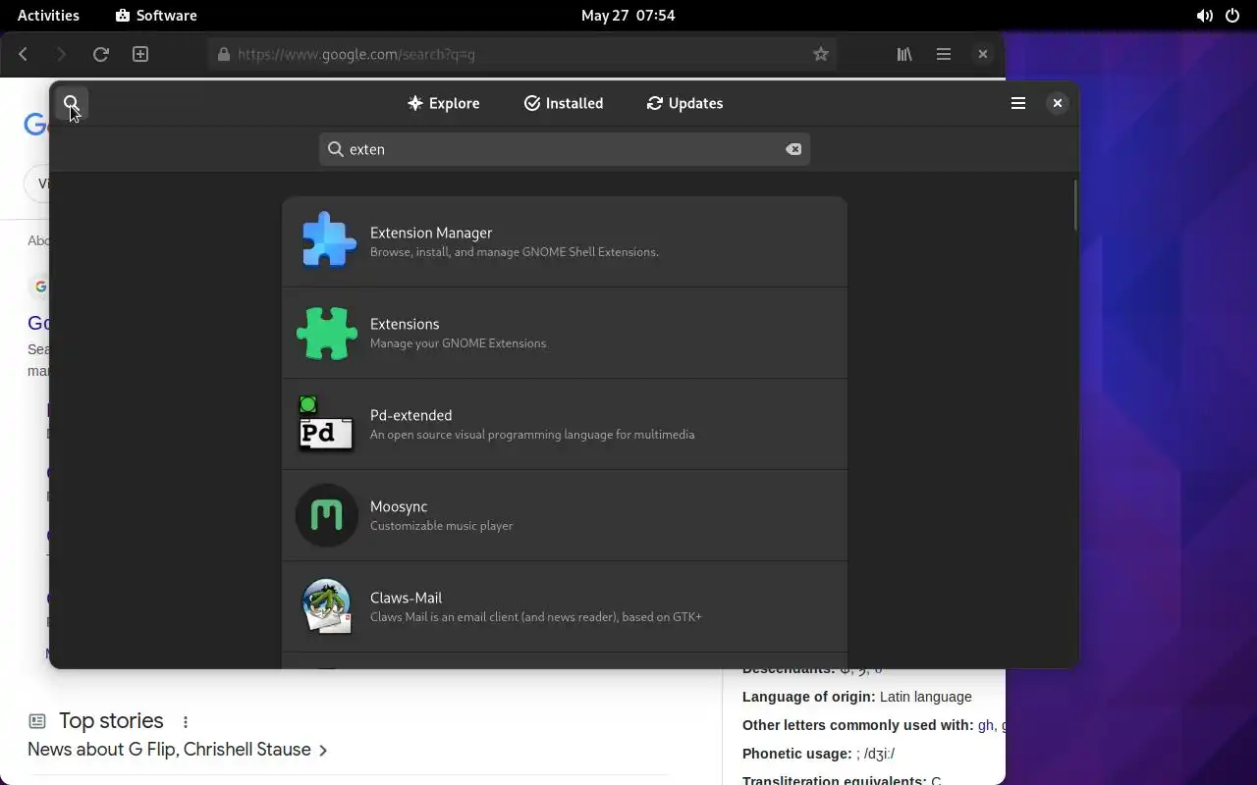Screen dimensions: 1257x785
Task: Switch to the Explore tab
Action: (444, 103)
